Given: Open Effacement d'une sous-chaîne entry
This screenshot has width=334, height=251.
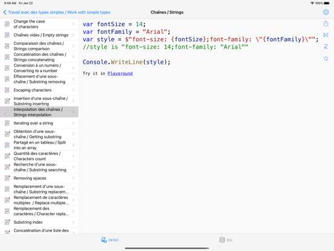Looking at the screenshot, I should (39, 79).
